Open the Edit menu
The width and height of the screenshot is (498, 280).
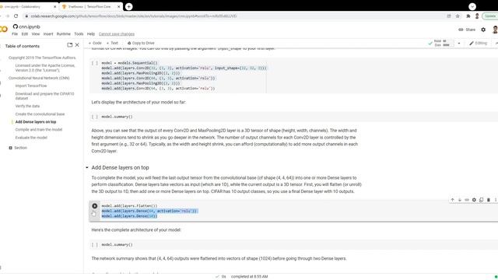[x=25, y=34]
